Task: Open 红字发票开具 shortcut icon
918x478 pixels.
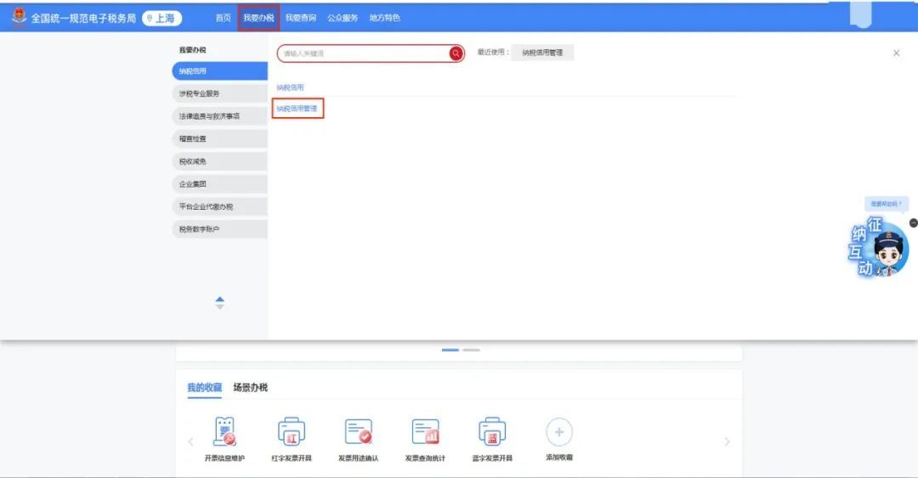Action: point(292,432)
